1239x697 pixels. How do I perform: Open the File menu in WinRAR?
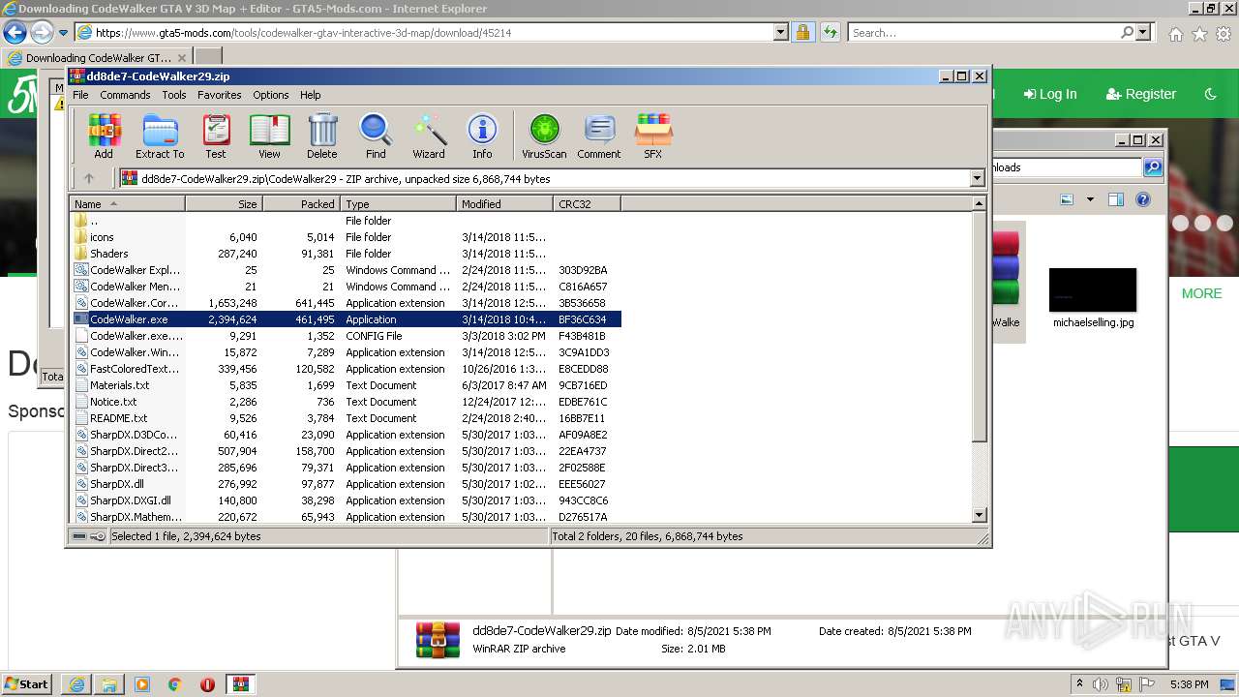coord(80,95)
